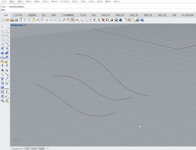Screen dimensions: 196x150
Task: Print using the printer icon
Action: [x=16, y=20]
